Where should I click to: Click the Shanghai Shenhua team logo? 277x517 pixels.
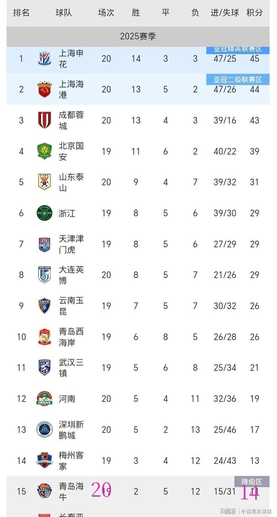(x=44, y=58)
